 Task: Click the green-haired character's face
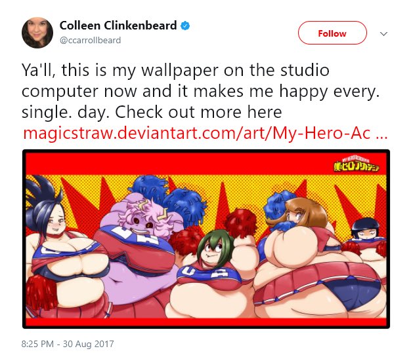tap(212, 251)
